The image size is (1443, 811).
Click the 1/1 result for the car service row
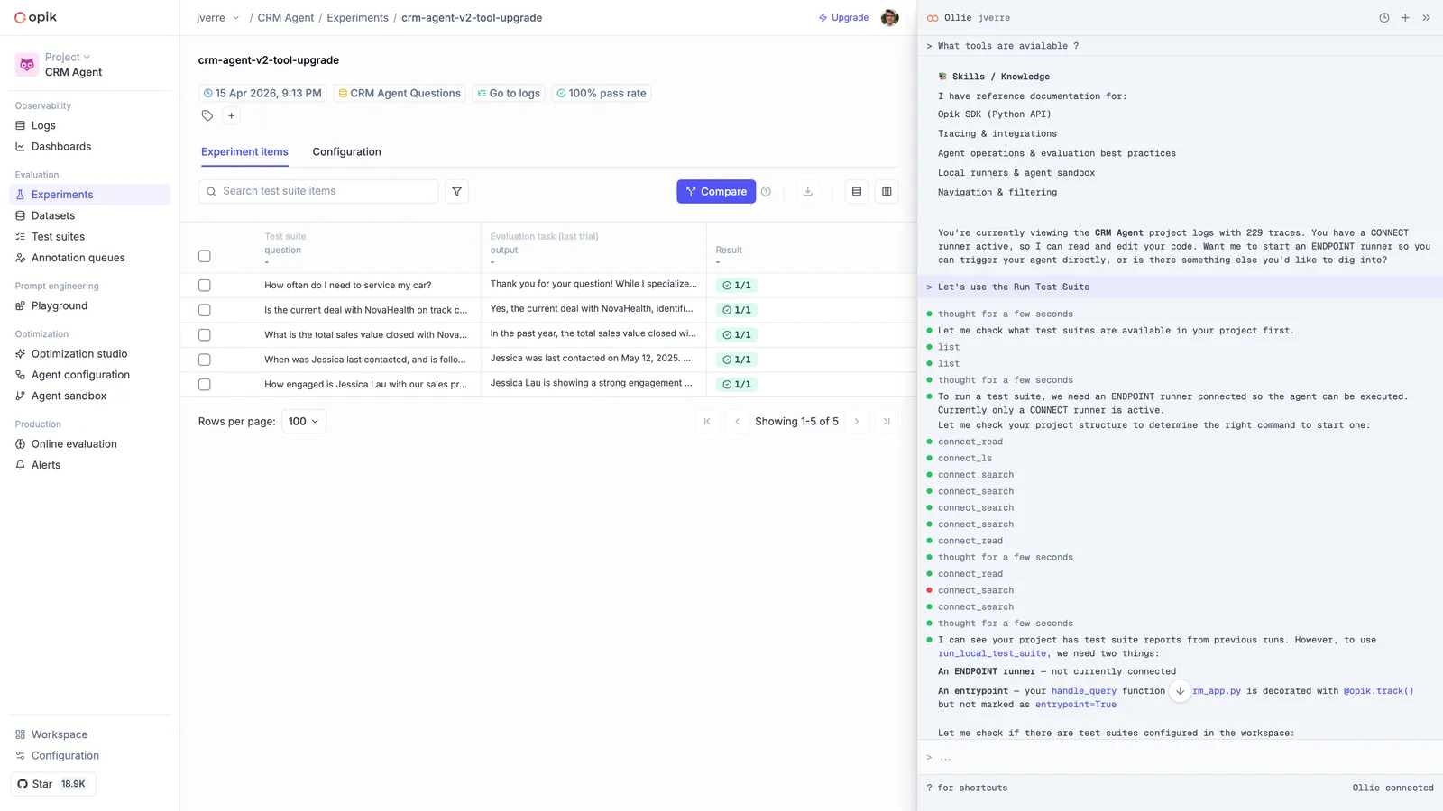737,285
